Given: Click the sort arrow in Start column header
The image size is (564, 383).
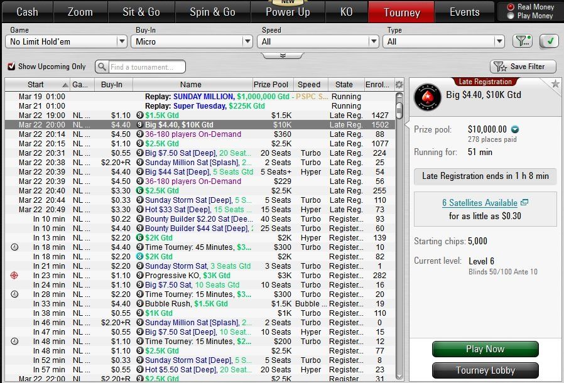Looking at the screenshot, I should (x=65, y=85).
